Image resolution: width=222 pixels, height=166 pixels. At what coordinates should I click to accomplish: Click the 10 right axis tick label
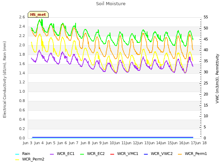click(x=206, y=116)
